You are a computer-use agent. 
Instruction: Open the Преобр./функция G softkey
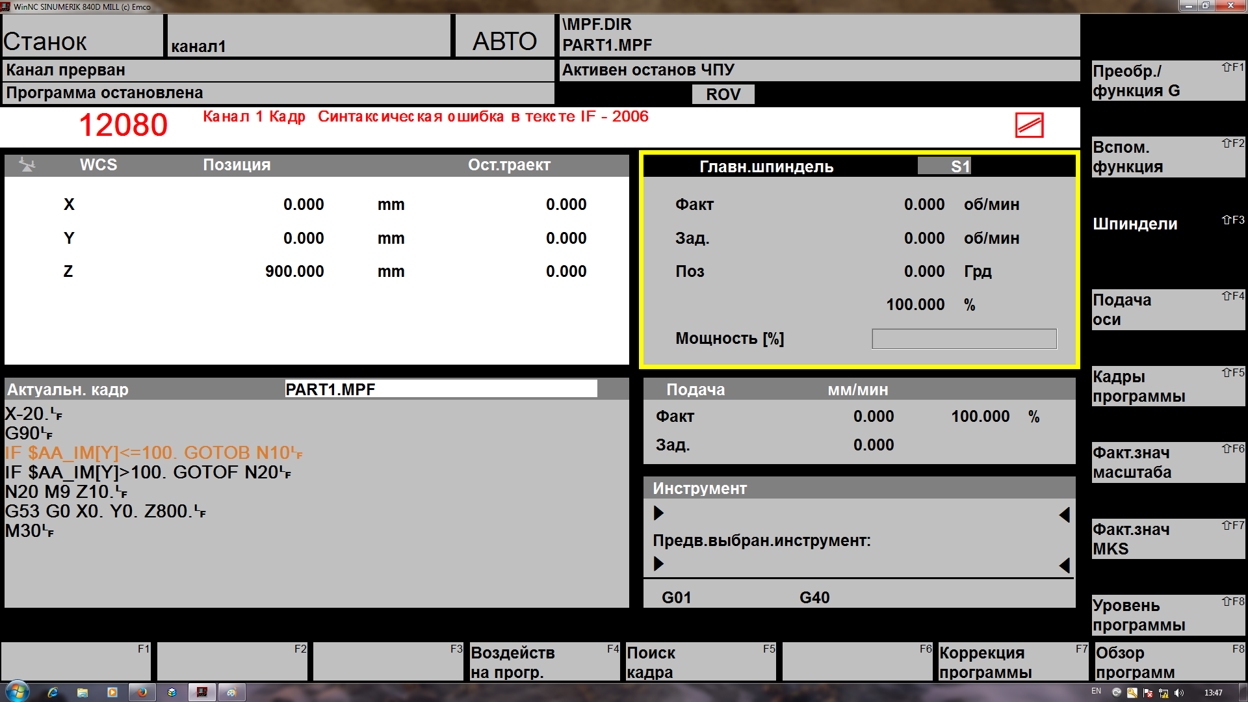tap(1168, 81)
